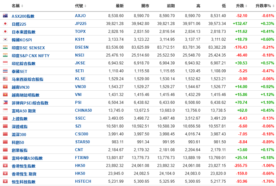Click the FTXIN9 ticker code

(82, 158)
